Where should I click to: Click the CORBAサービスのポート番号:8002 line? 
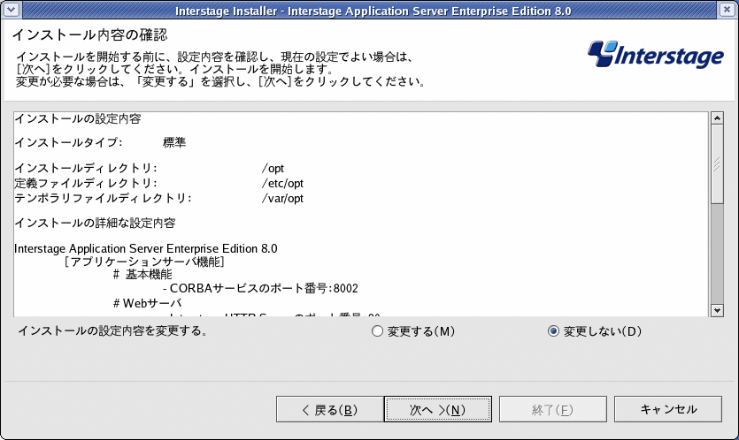click(260, 288)
